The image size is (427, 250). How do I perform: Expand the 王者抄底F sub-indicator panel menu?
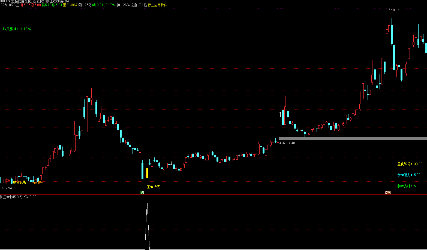(1, 197)
